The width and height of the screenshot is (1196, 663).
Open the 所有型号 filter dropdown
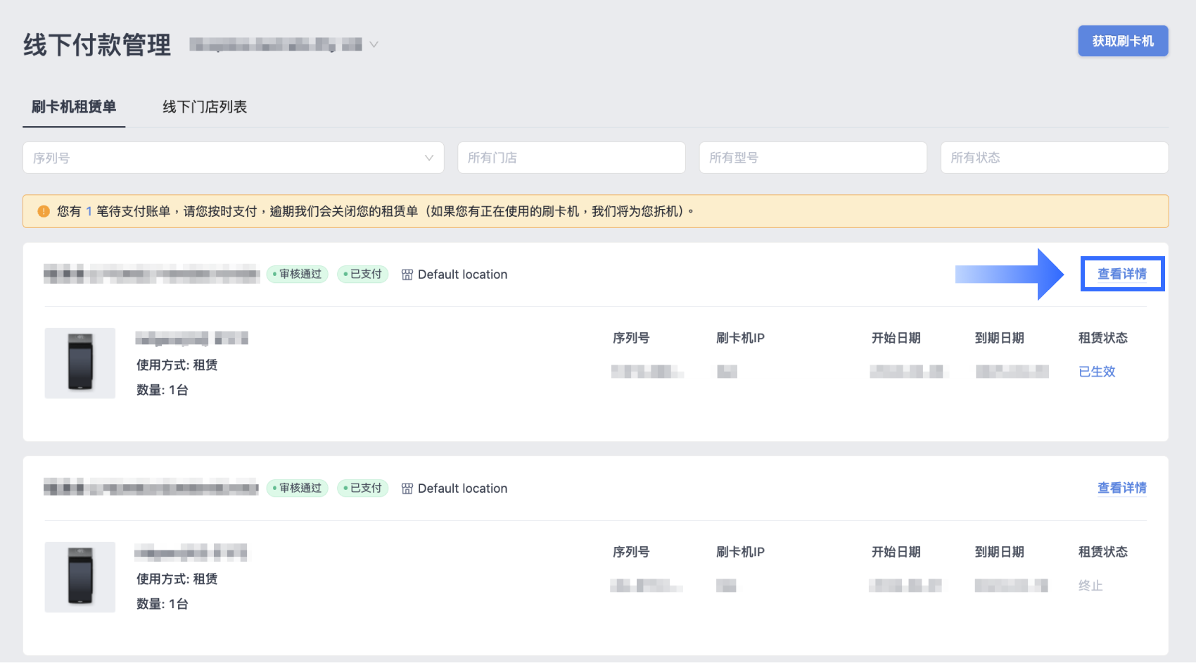coord(813,158)
